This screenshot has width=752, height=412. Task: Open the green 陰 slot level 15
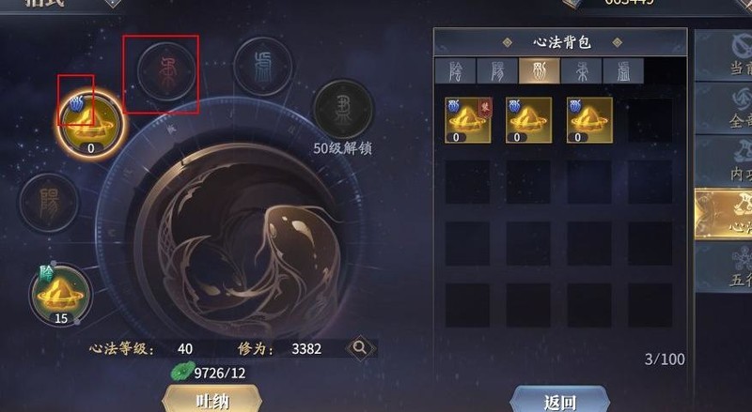(60, 295)
